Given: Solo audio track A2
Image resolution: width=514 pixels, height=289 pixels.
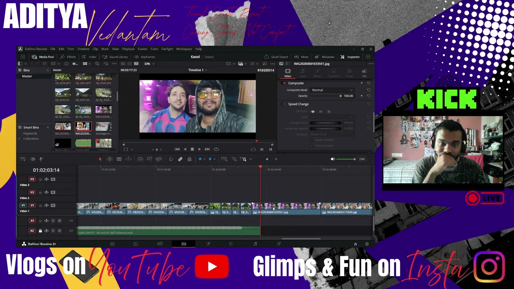Looking at the screenshot, I should coord(53,231).
